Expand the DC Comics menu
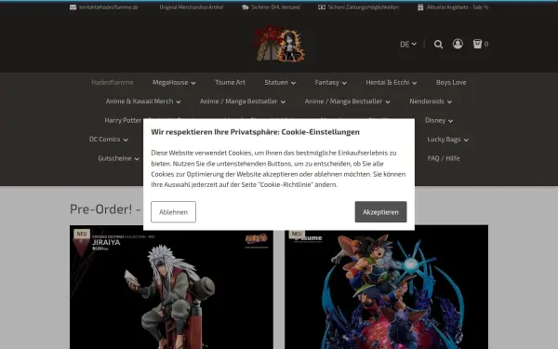 [x=109, y=140]
